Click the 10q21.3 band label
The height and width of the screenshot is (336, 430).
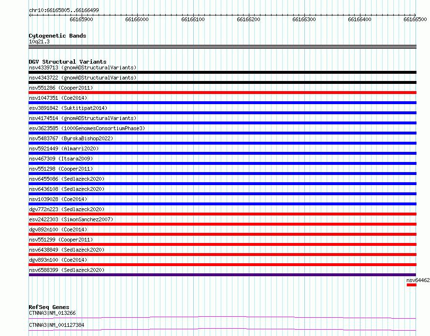pyautogui.click(x=39, y=41)
